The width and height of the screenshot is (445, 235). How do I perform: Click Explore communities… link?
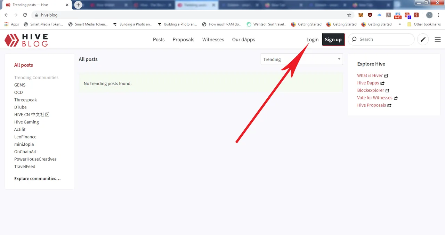coord(37,178)
